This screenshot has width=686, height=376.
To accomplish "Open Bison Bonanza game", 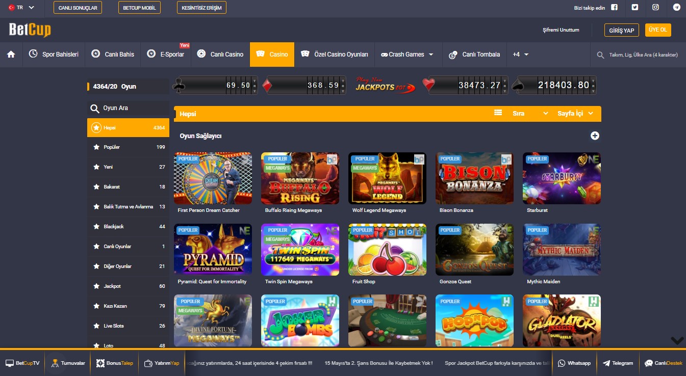I will pyautogui.click(x=474, y=178).
